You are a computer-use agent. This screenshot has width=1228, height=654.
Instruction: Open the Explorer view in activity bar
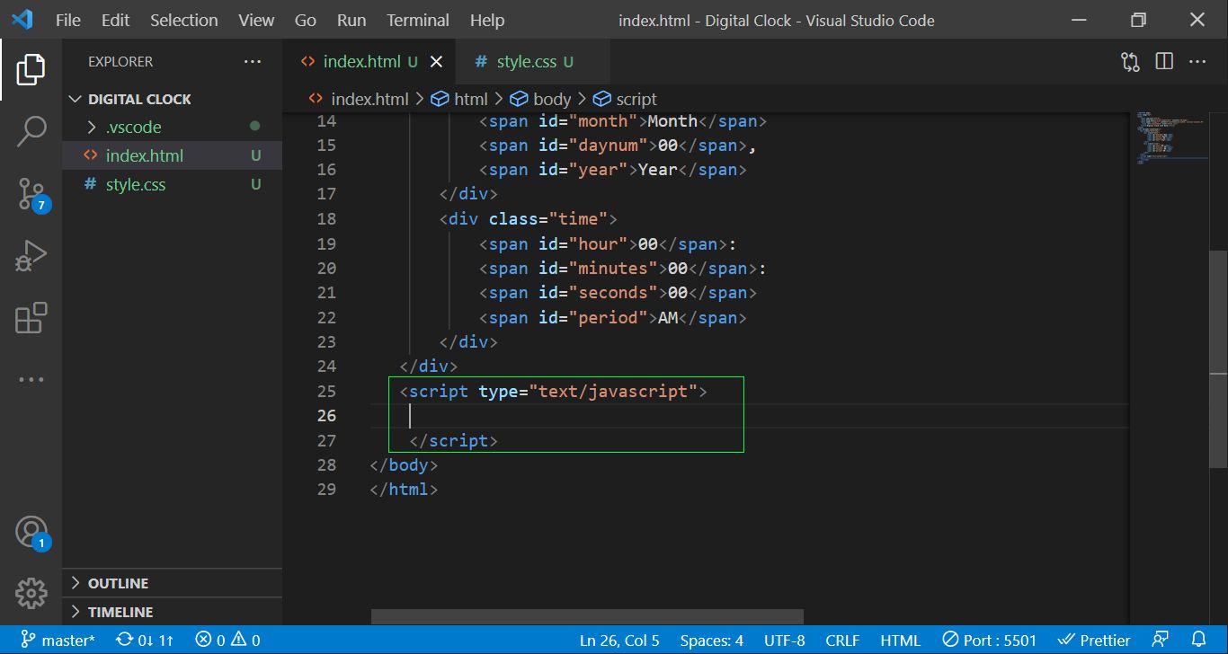31,69
